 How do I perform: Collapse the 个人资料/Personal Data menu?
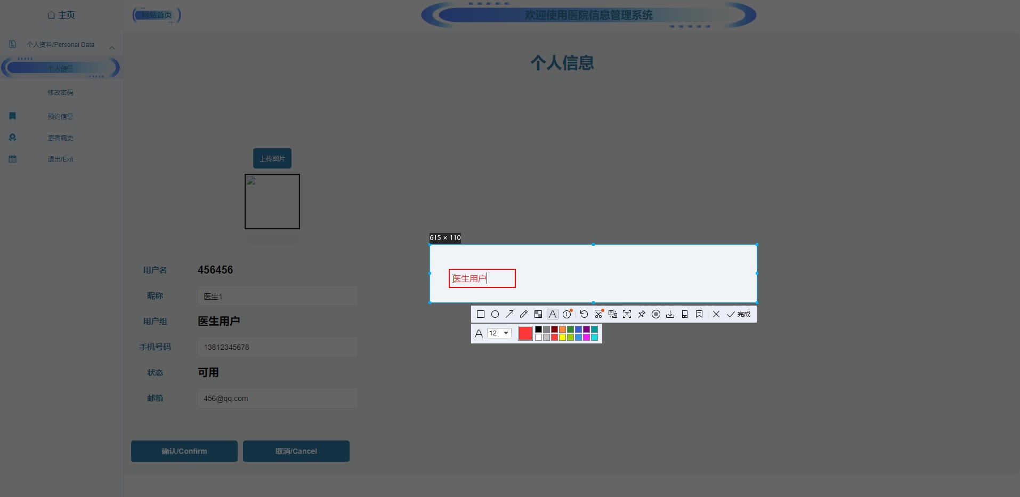[x=61, y=45]
